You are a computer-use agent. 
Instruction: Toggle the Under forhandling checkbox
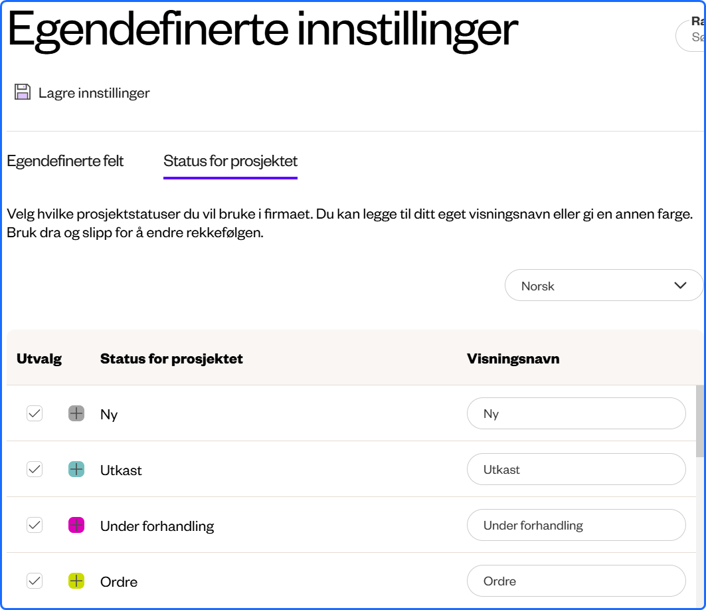pos(35,525)
